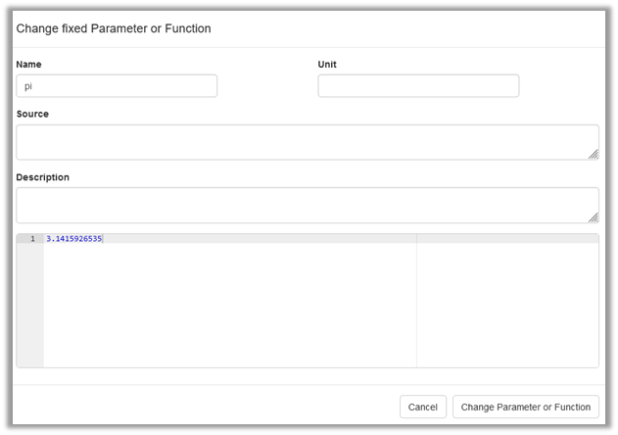Grab the Source text area resize handle
The height and width of the screenshot is (435, 618).
point(594,154)
